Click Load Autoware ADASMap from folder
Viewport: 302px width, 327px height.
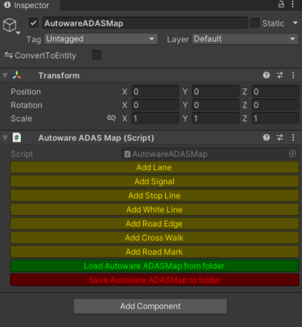click(x=155, y=266)
